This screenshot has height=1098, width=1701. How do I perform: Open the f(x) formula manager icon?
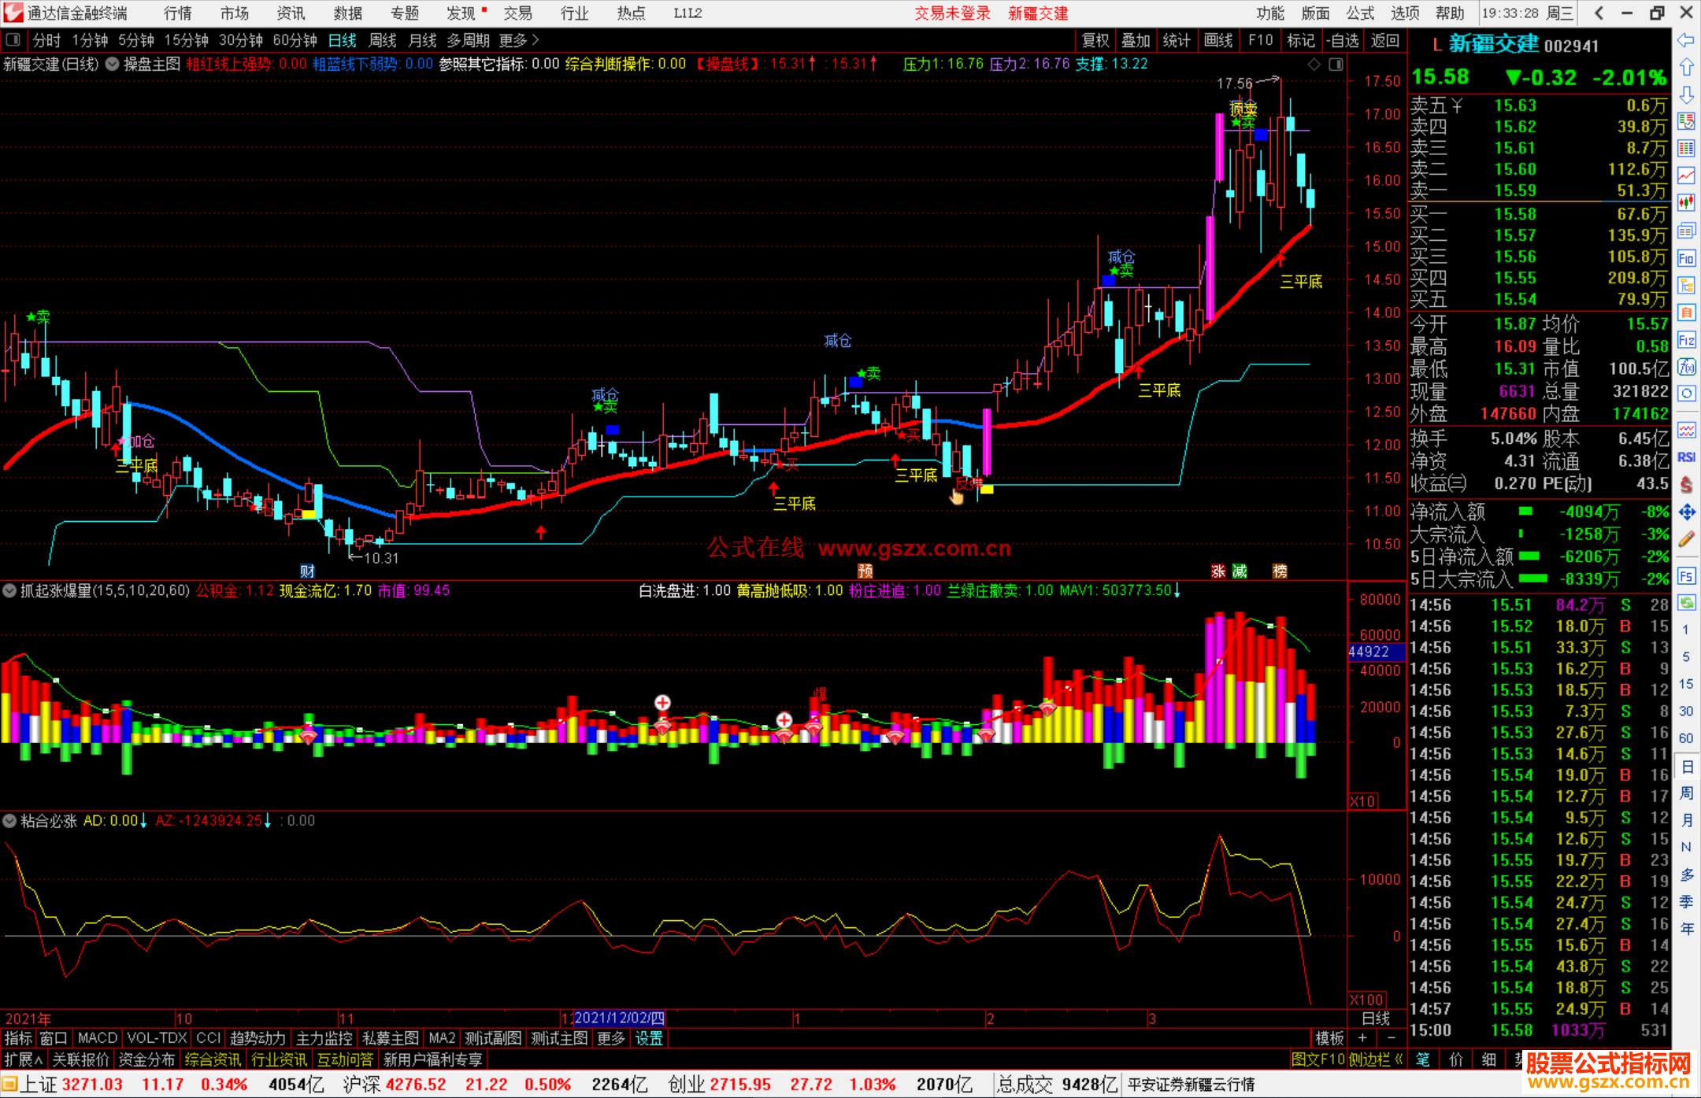pos(1686,367)
